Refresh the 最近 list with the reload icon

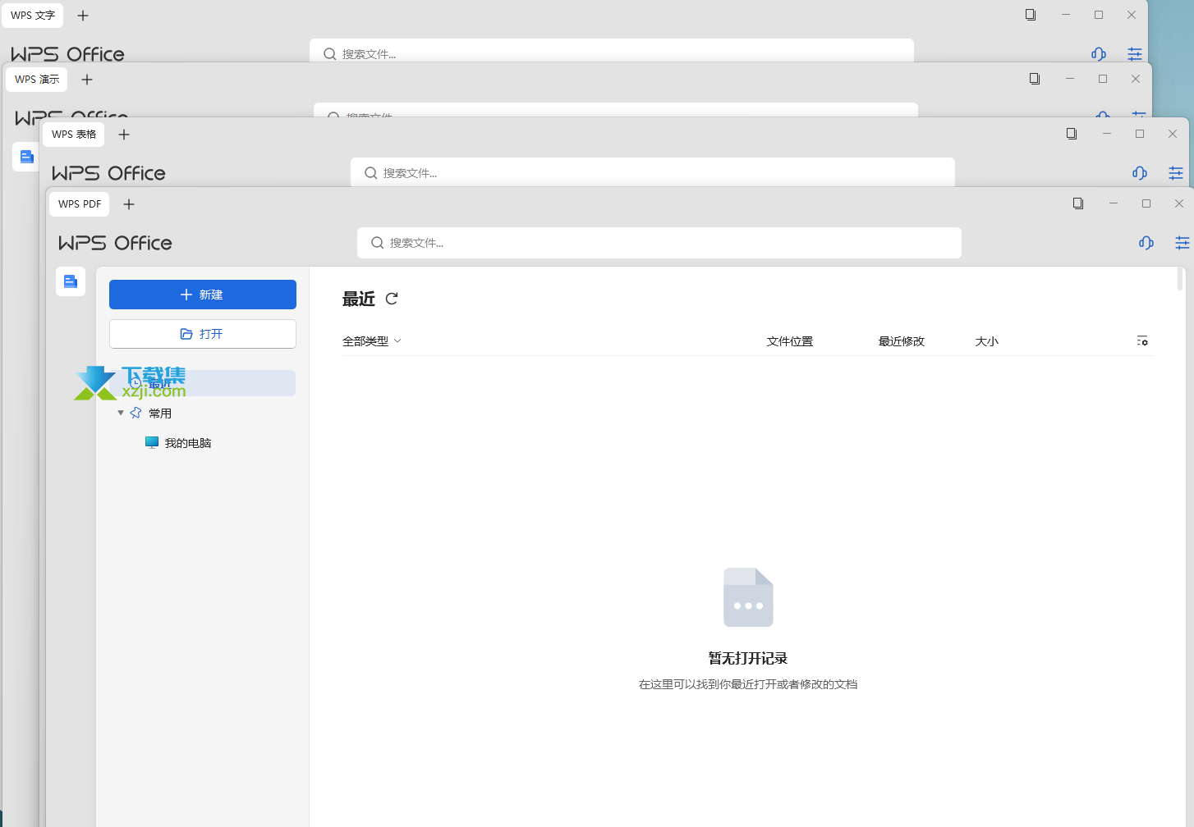point(392,299)
